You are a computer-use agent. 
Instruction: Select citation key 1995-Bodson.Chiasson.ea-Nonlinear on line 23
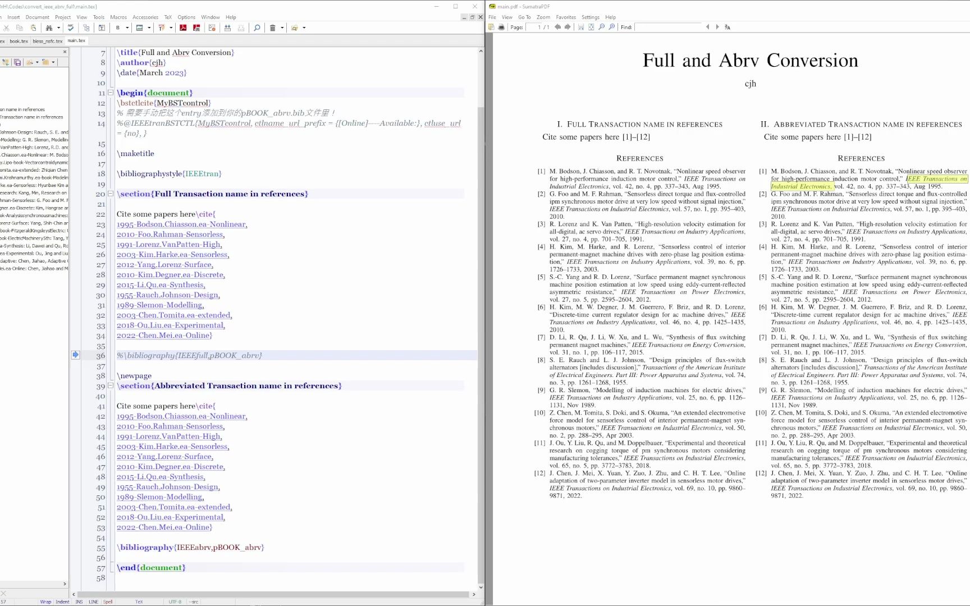[181, 224]
